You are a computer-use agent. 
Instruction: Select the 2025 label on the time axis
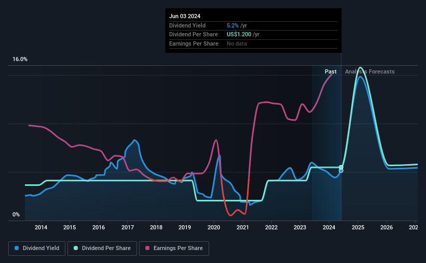click(x=358, y=227)
